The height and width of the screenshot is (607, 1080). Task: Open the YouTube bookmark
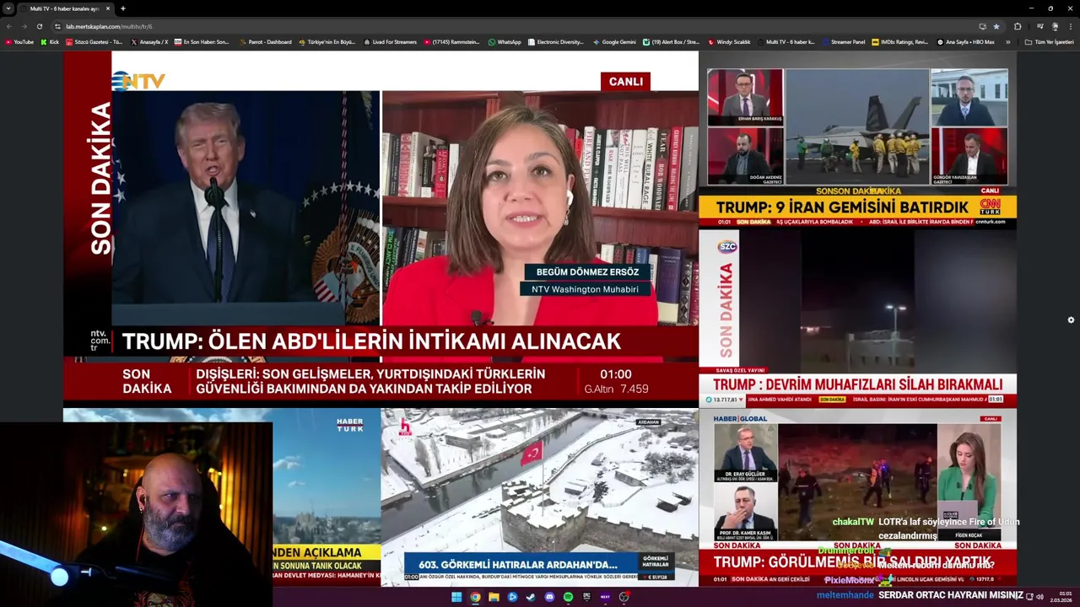[19, 41]
